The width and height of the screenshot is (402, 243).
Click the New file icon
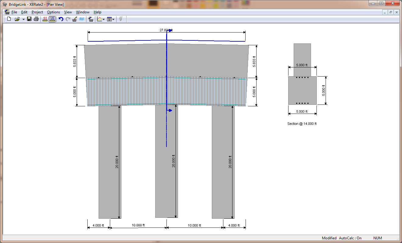9,19
